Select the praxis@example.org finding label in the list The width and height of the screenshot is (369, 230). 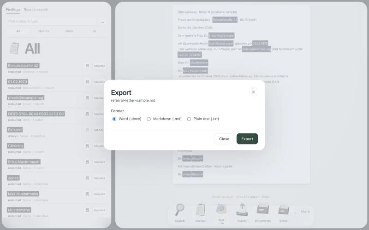click(x=26, y=98)
